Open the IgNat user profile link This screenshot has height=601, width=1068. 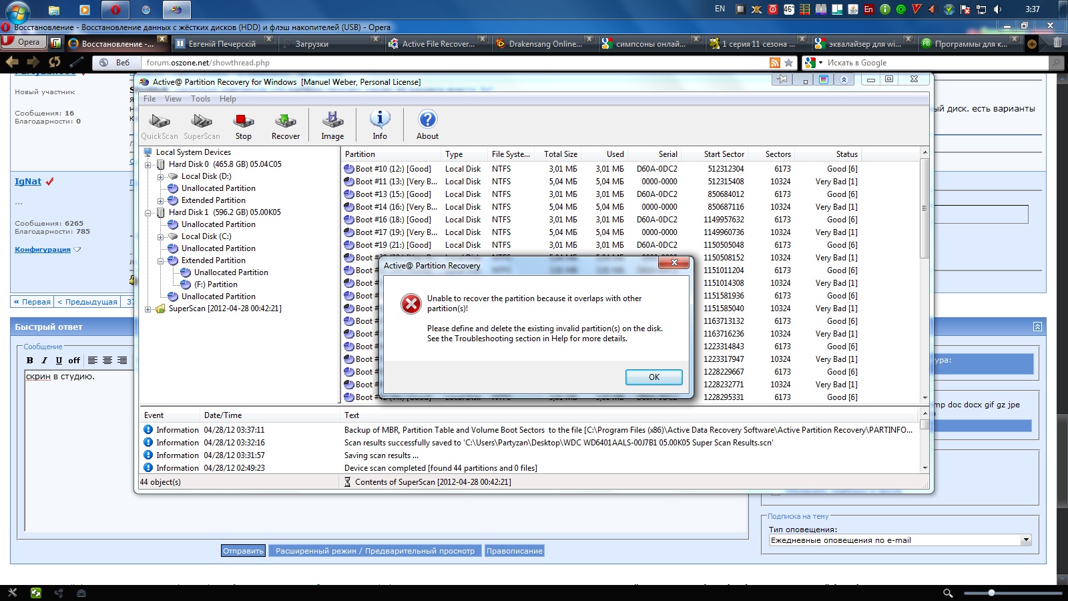click(28, 182)
